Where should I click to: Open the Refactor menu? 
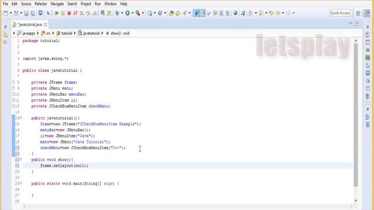[41, 4]
